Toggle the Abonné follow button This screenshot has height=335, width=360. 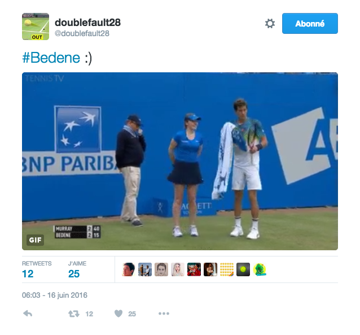pyautogui.click(x=310, y=24)
